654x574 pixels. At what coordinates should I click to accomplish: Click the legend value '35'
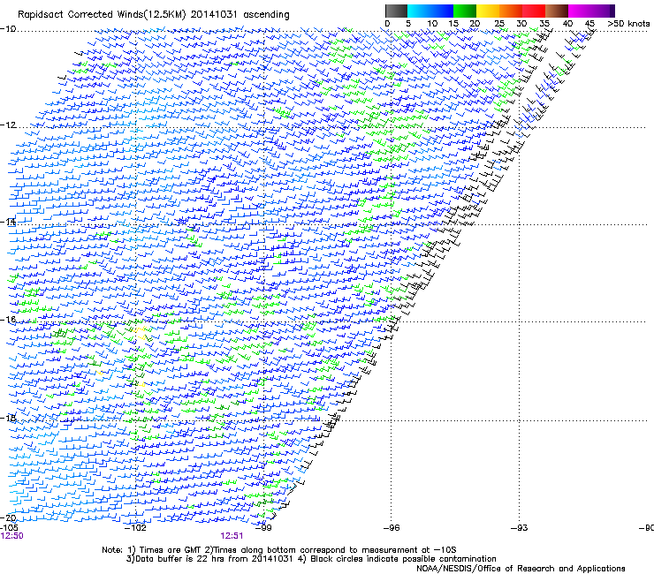point(544,23)
